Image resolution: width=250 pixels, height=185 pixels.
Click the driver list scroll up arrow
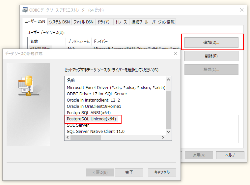click(x=169, y=80)
